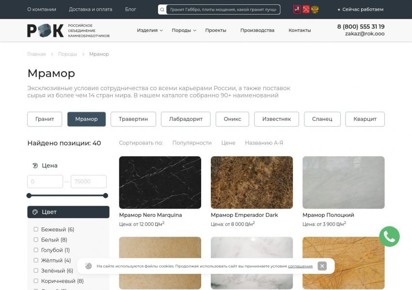Select the Moscow coat of arms icon
The width and height of the screenshot is (412, 290).
297,10
